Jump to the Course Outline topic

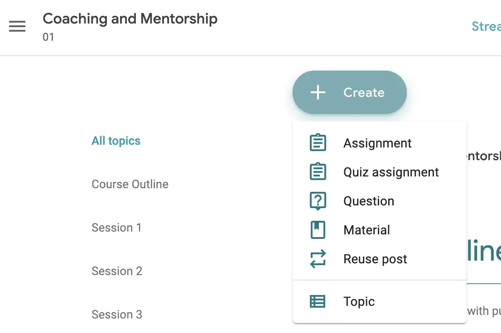[130, 184]
